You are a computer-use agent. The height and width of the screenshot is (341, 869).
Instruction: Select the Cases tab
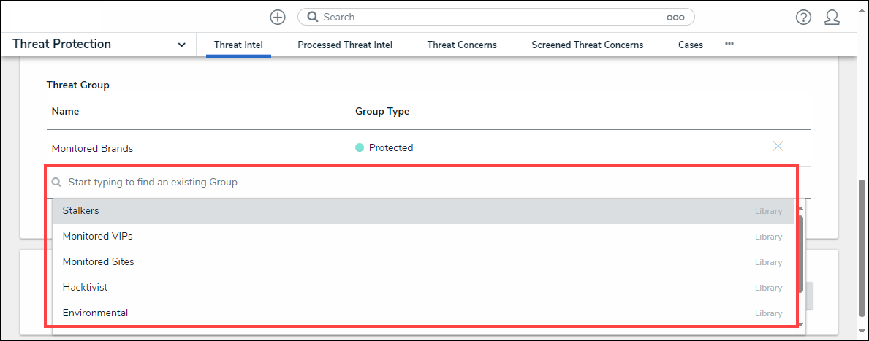tap(691, 45)
